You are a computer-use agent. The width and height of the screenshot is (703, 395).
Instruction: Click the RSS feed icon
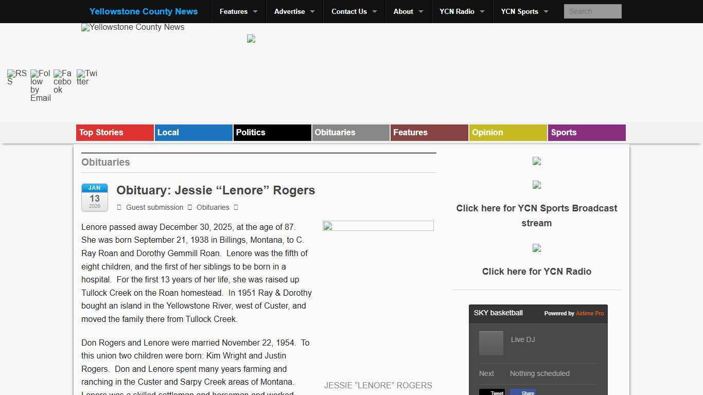coord(16,77)
